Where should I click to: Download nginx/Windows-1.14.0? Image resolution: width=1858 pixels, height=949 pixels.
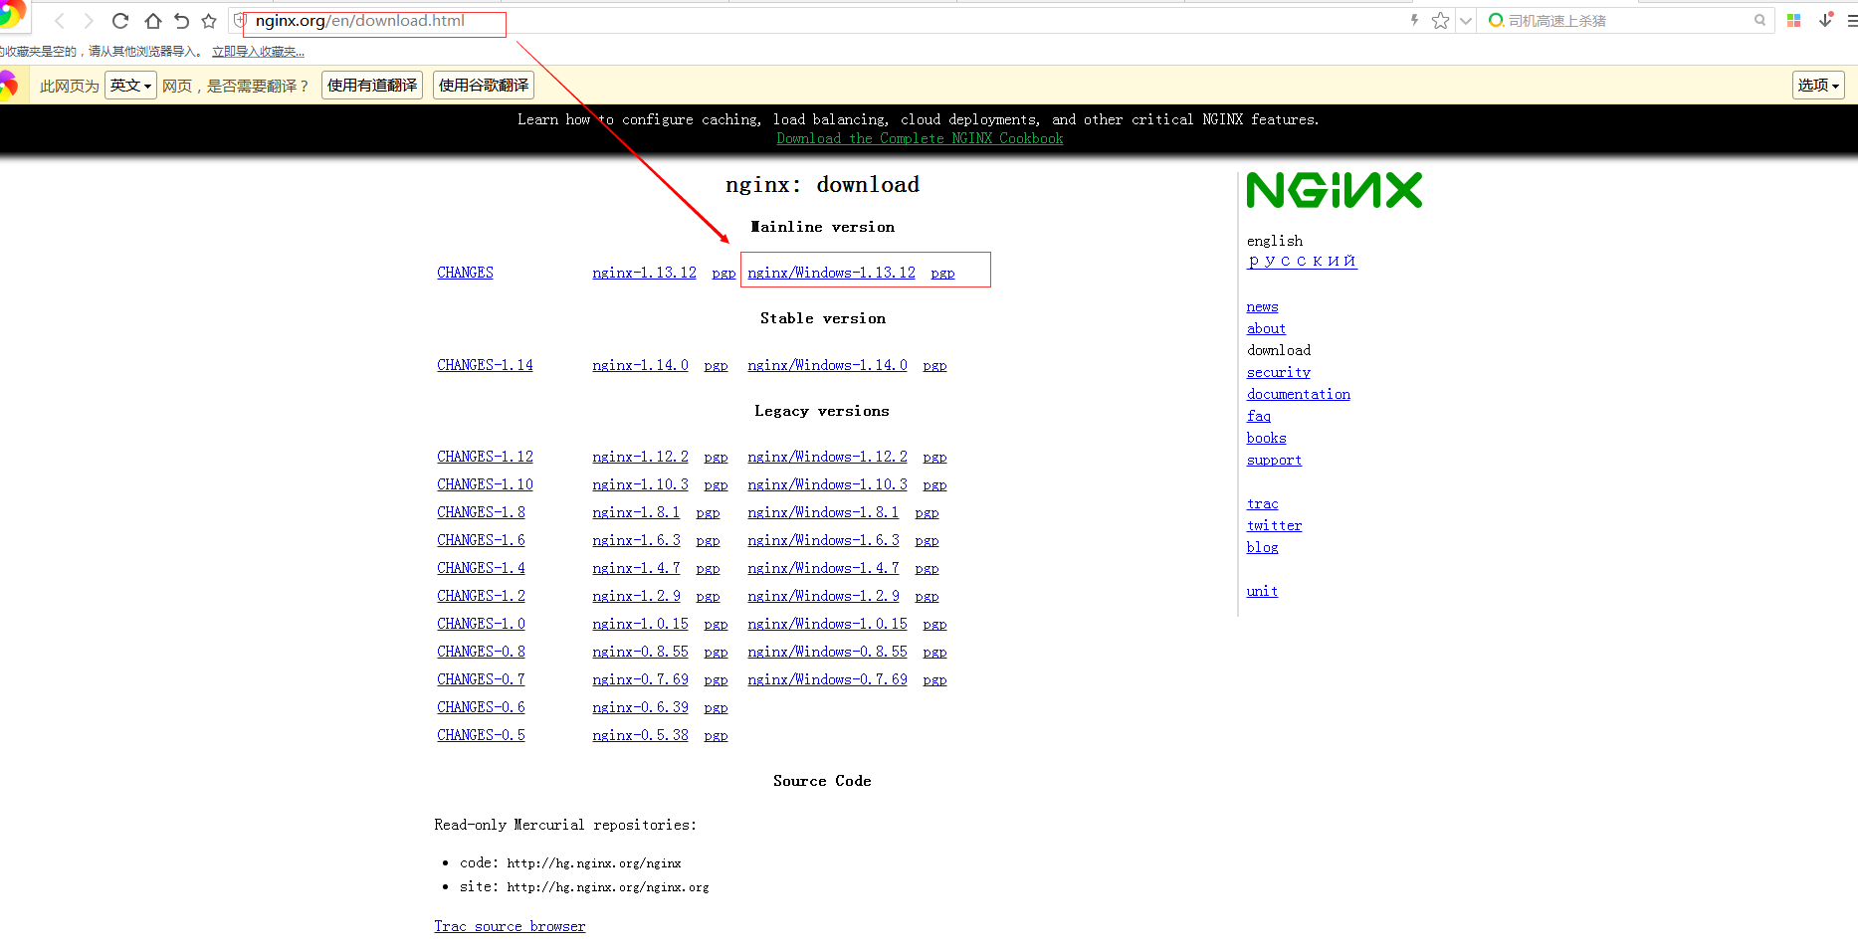tap(827, 365)
